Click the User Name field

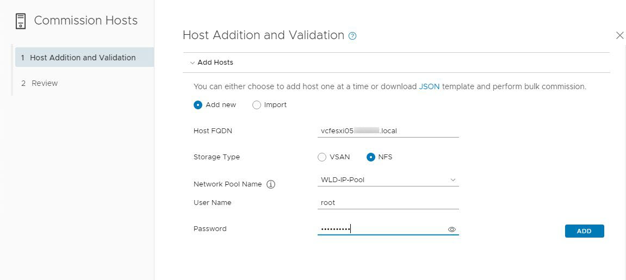(x=388, y=203)
